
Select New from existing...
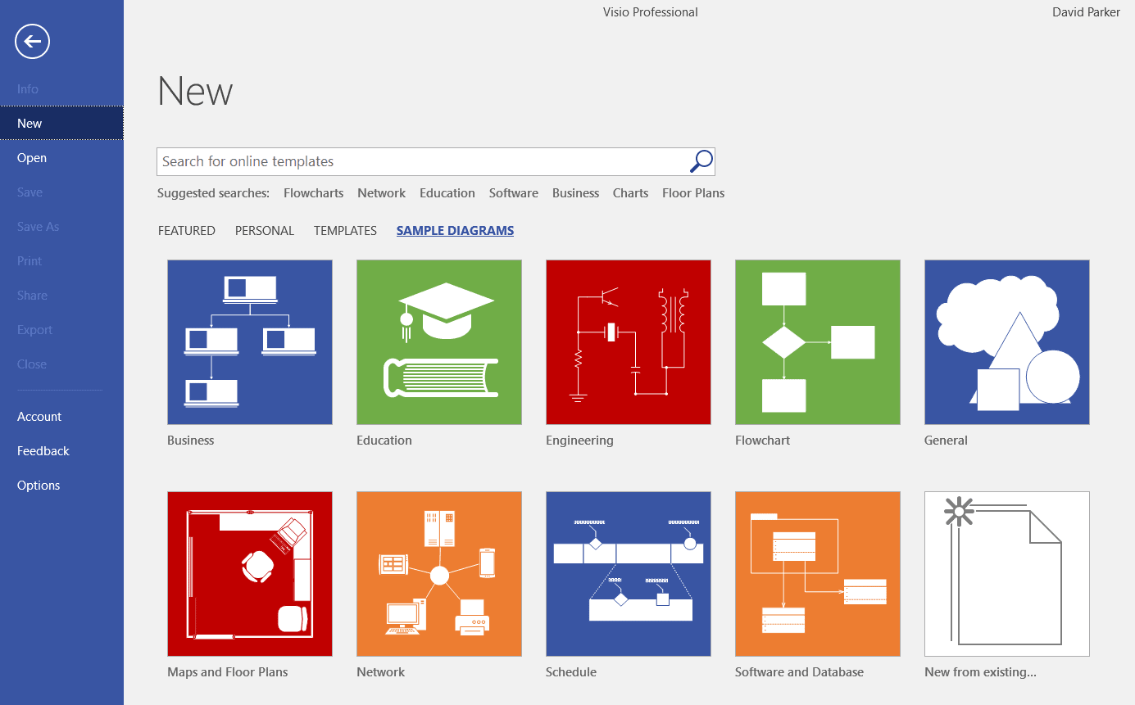click(1006, 573)
